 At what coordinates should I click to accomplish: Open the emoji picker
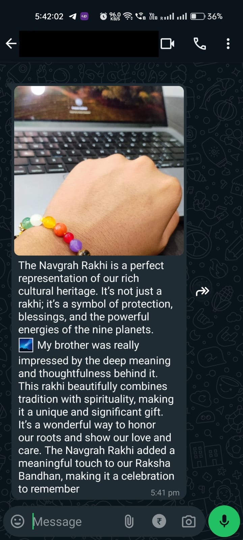18,521
